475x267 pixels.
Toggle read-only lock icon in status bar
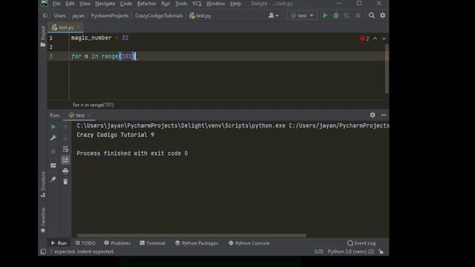381,251
